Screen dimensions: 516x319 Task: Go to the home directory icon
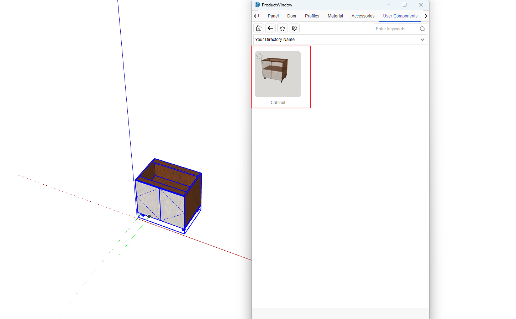259,28
